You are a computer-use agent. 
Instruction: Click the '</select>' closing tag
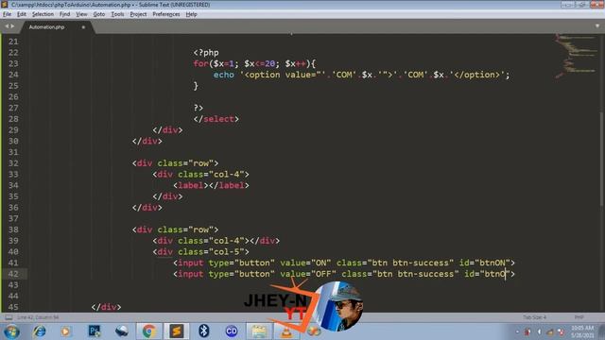[x=216, y=119]
